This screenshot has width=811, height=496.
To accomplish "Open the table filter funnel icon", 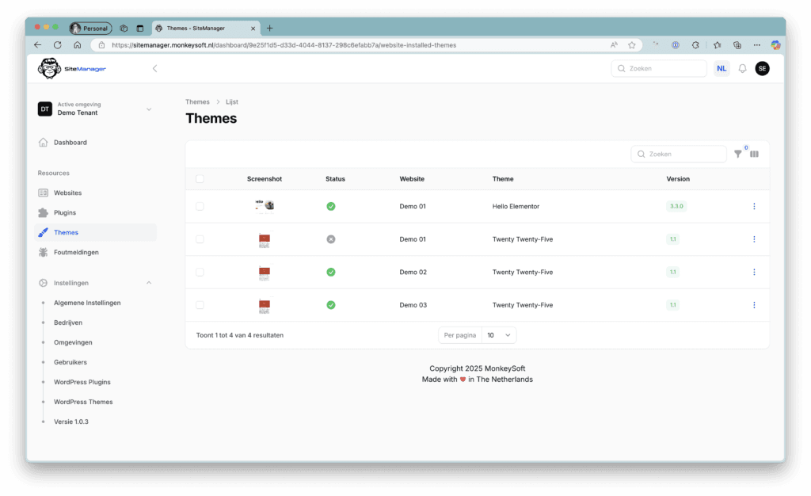I will click(x=738, y=154).
